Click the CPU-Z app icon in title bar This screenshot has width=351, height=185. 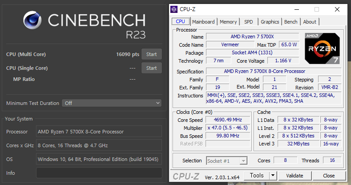click(173, 9)
